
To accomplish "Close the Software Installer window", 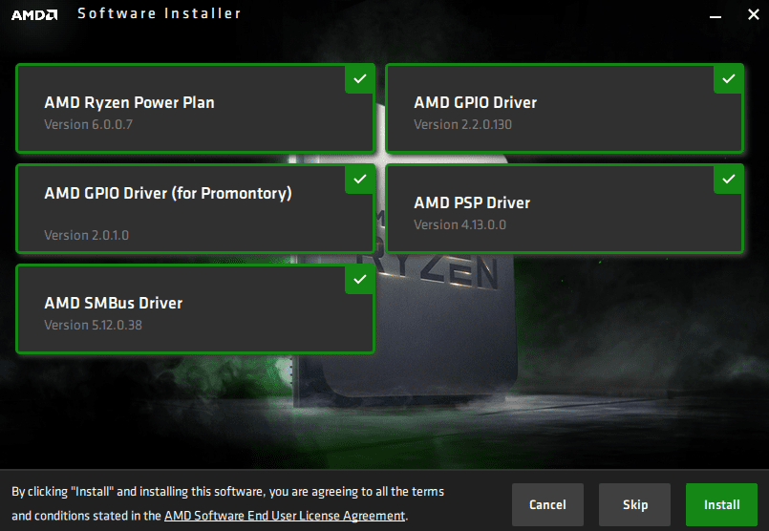I will [754, 14].
